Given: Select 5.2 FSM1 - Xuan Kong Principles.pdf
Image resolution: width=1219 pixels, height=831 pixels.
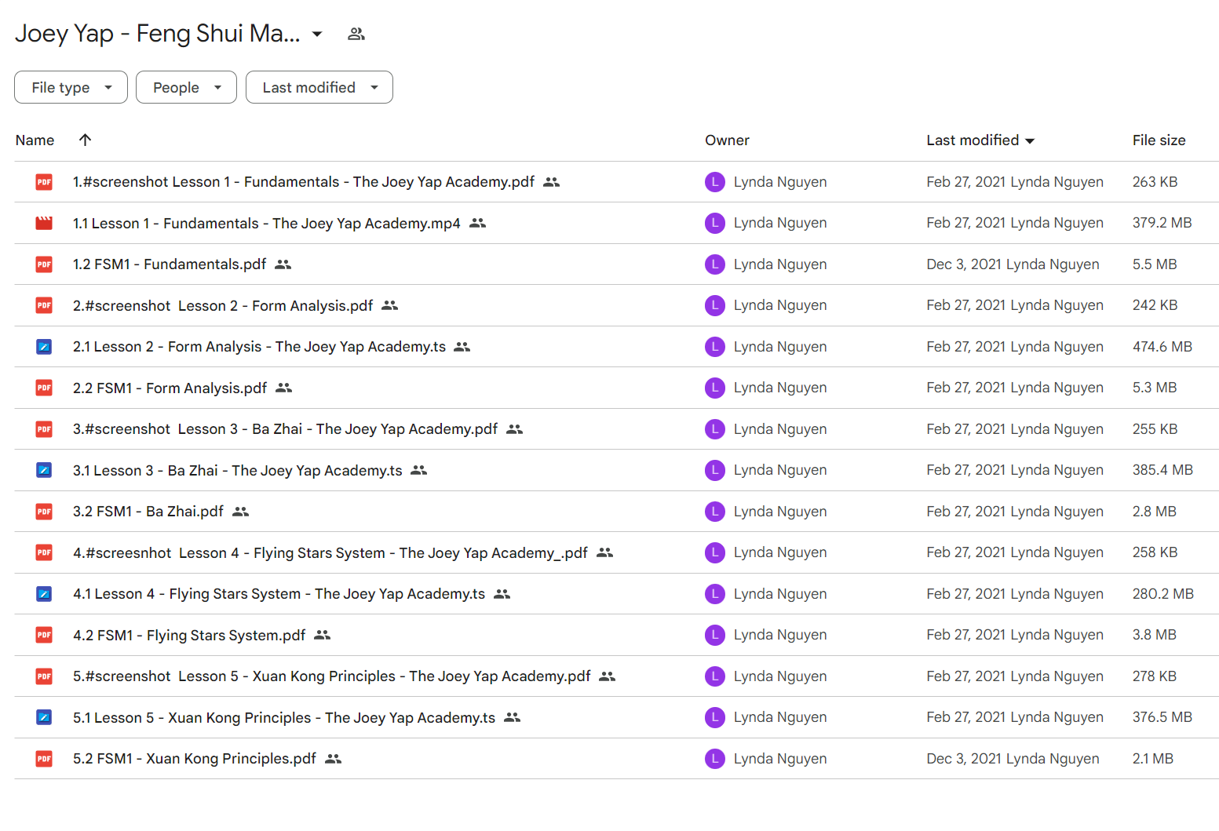Looking at the screenshot, I should (x=195, y=759).
